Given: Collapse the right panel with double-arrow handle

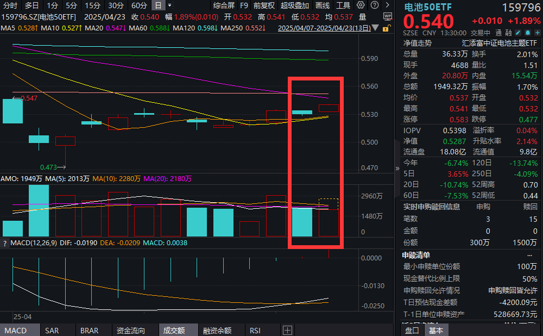Looking at the screenshot, I should point(397,169).
